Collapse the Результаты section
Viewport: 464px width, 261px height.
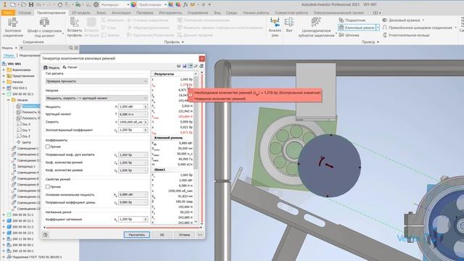[196, 74]
